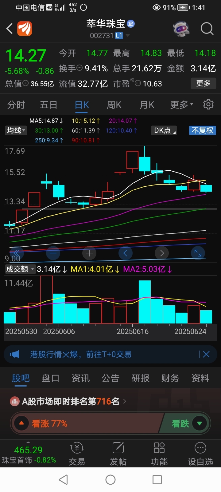This screenshot has width=221, height=492.
Task: Zoom in chart with plus button
Action: [x=89, y=253]
